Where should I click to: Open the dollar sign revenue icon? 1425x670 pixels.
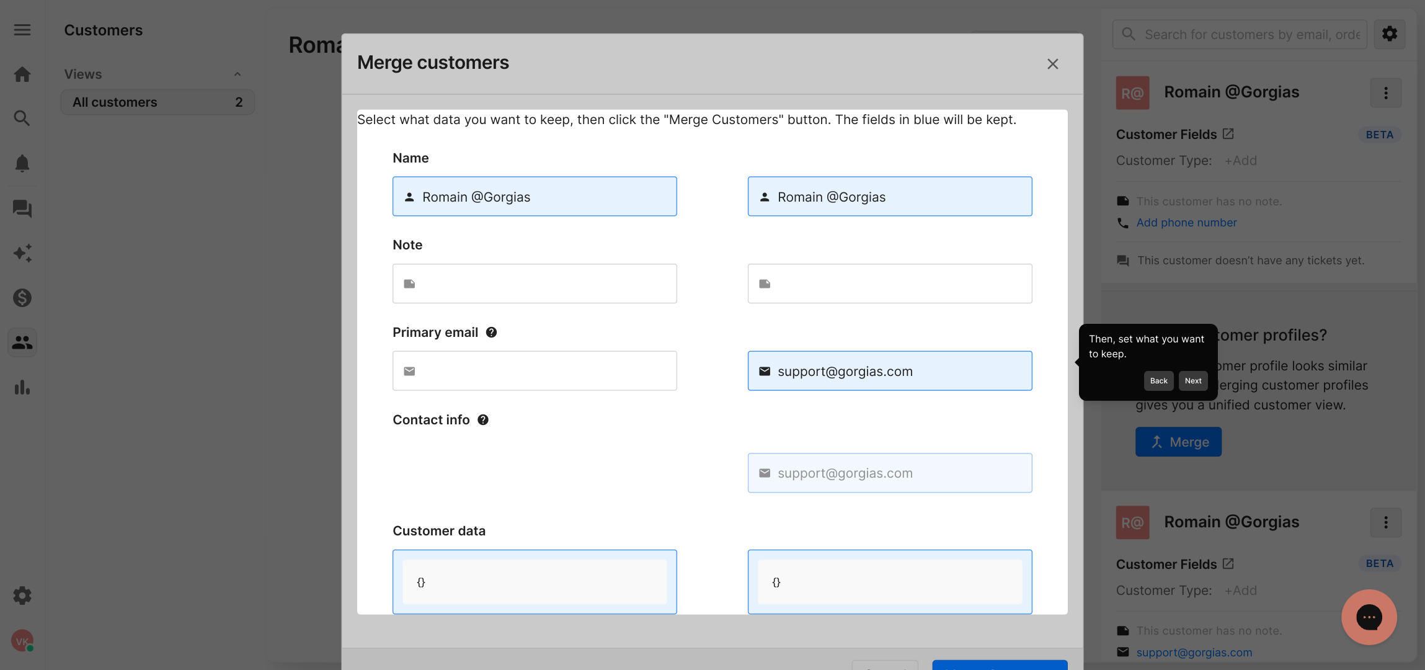[22, 298]
